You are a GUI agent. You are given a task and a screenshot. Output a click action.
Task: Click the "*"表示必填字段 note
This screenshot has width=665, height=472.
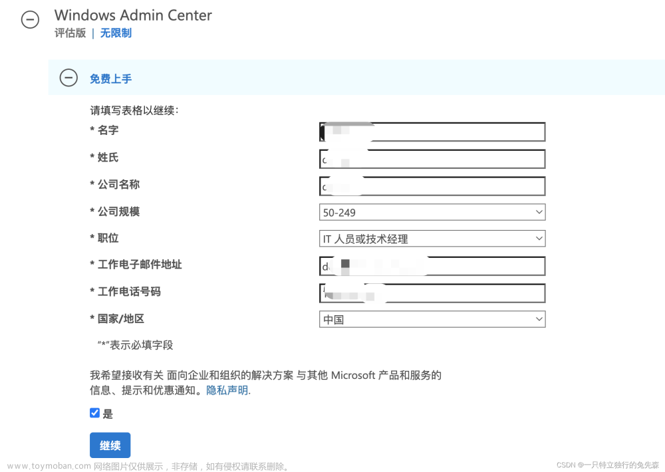(x=135, y=345)
